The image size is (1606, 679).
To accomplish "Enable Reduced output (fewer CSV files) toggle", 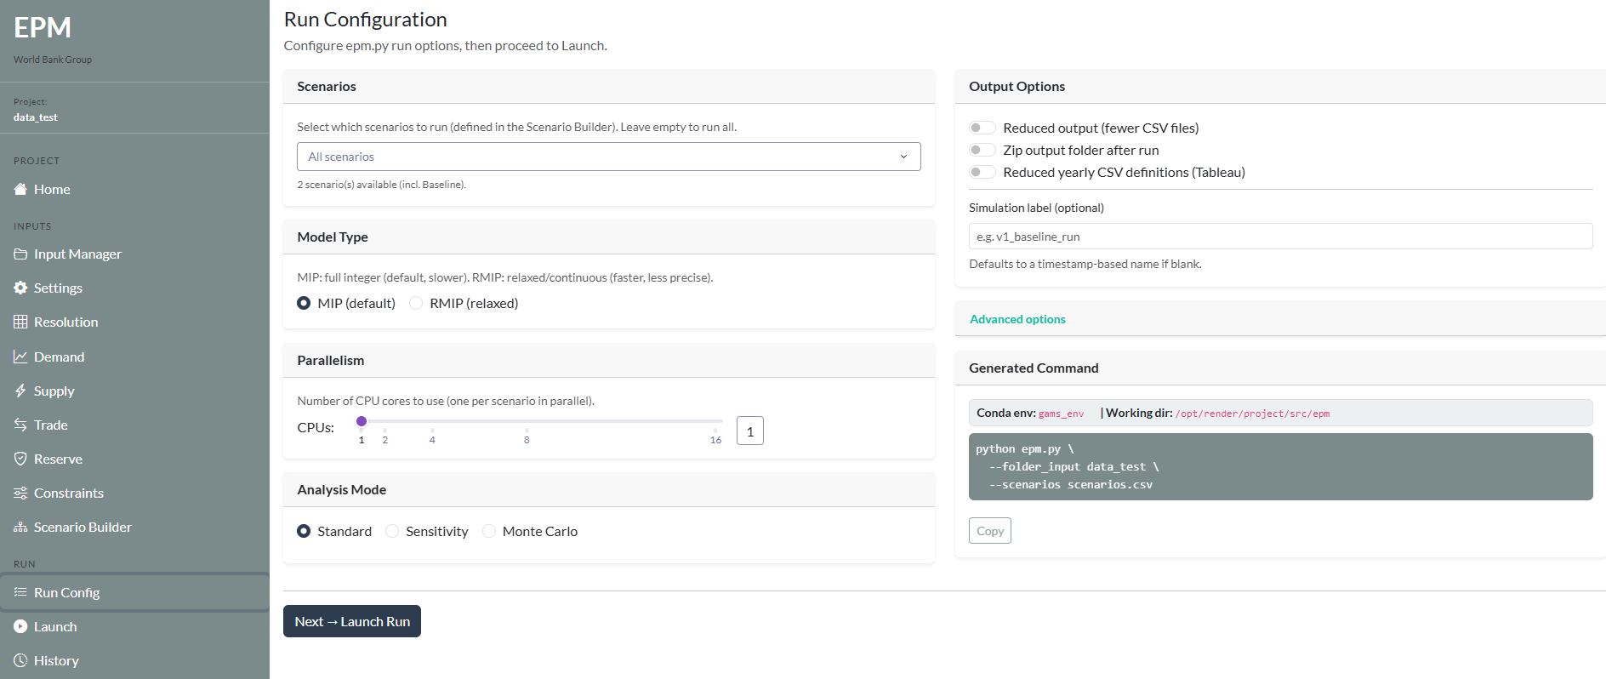I will point(982,128).
